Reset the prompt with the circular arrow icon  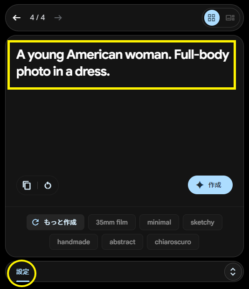48,185
